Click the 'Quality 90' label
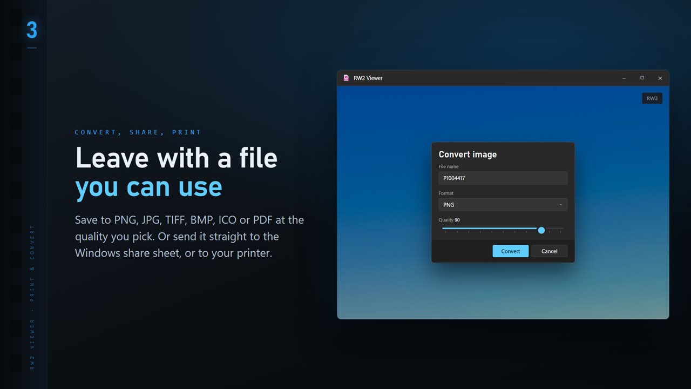Screen dimensions: 691x389 449,220
